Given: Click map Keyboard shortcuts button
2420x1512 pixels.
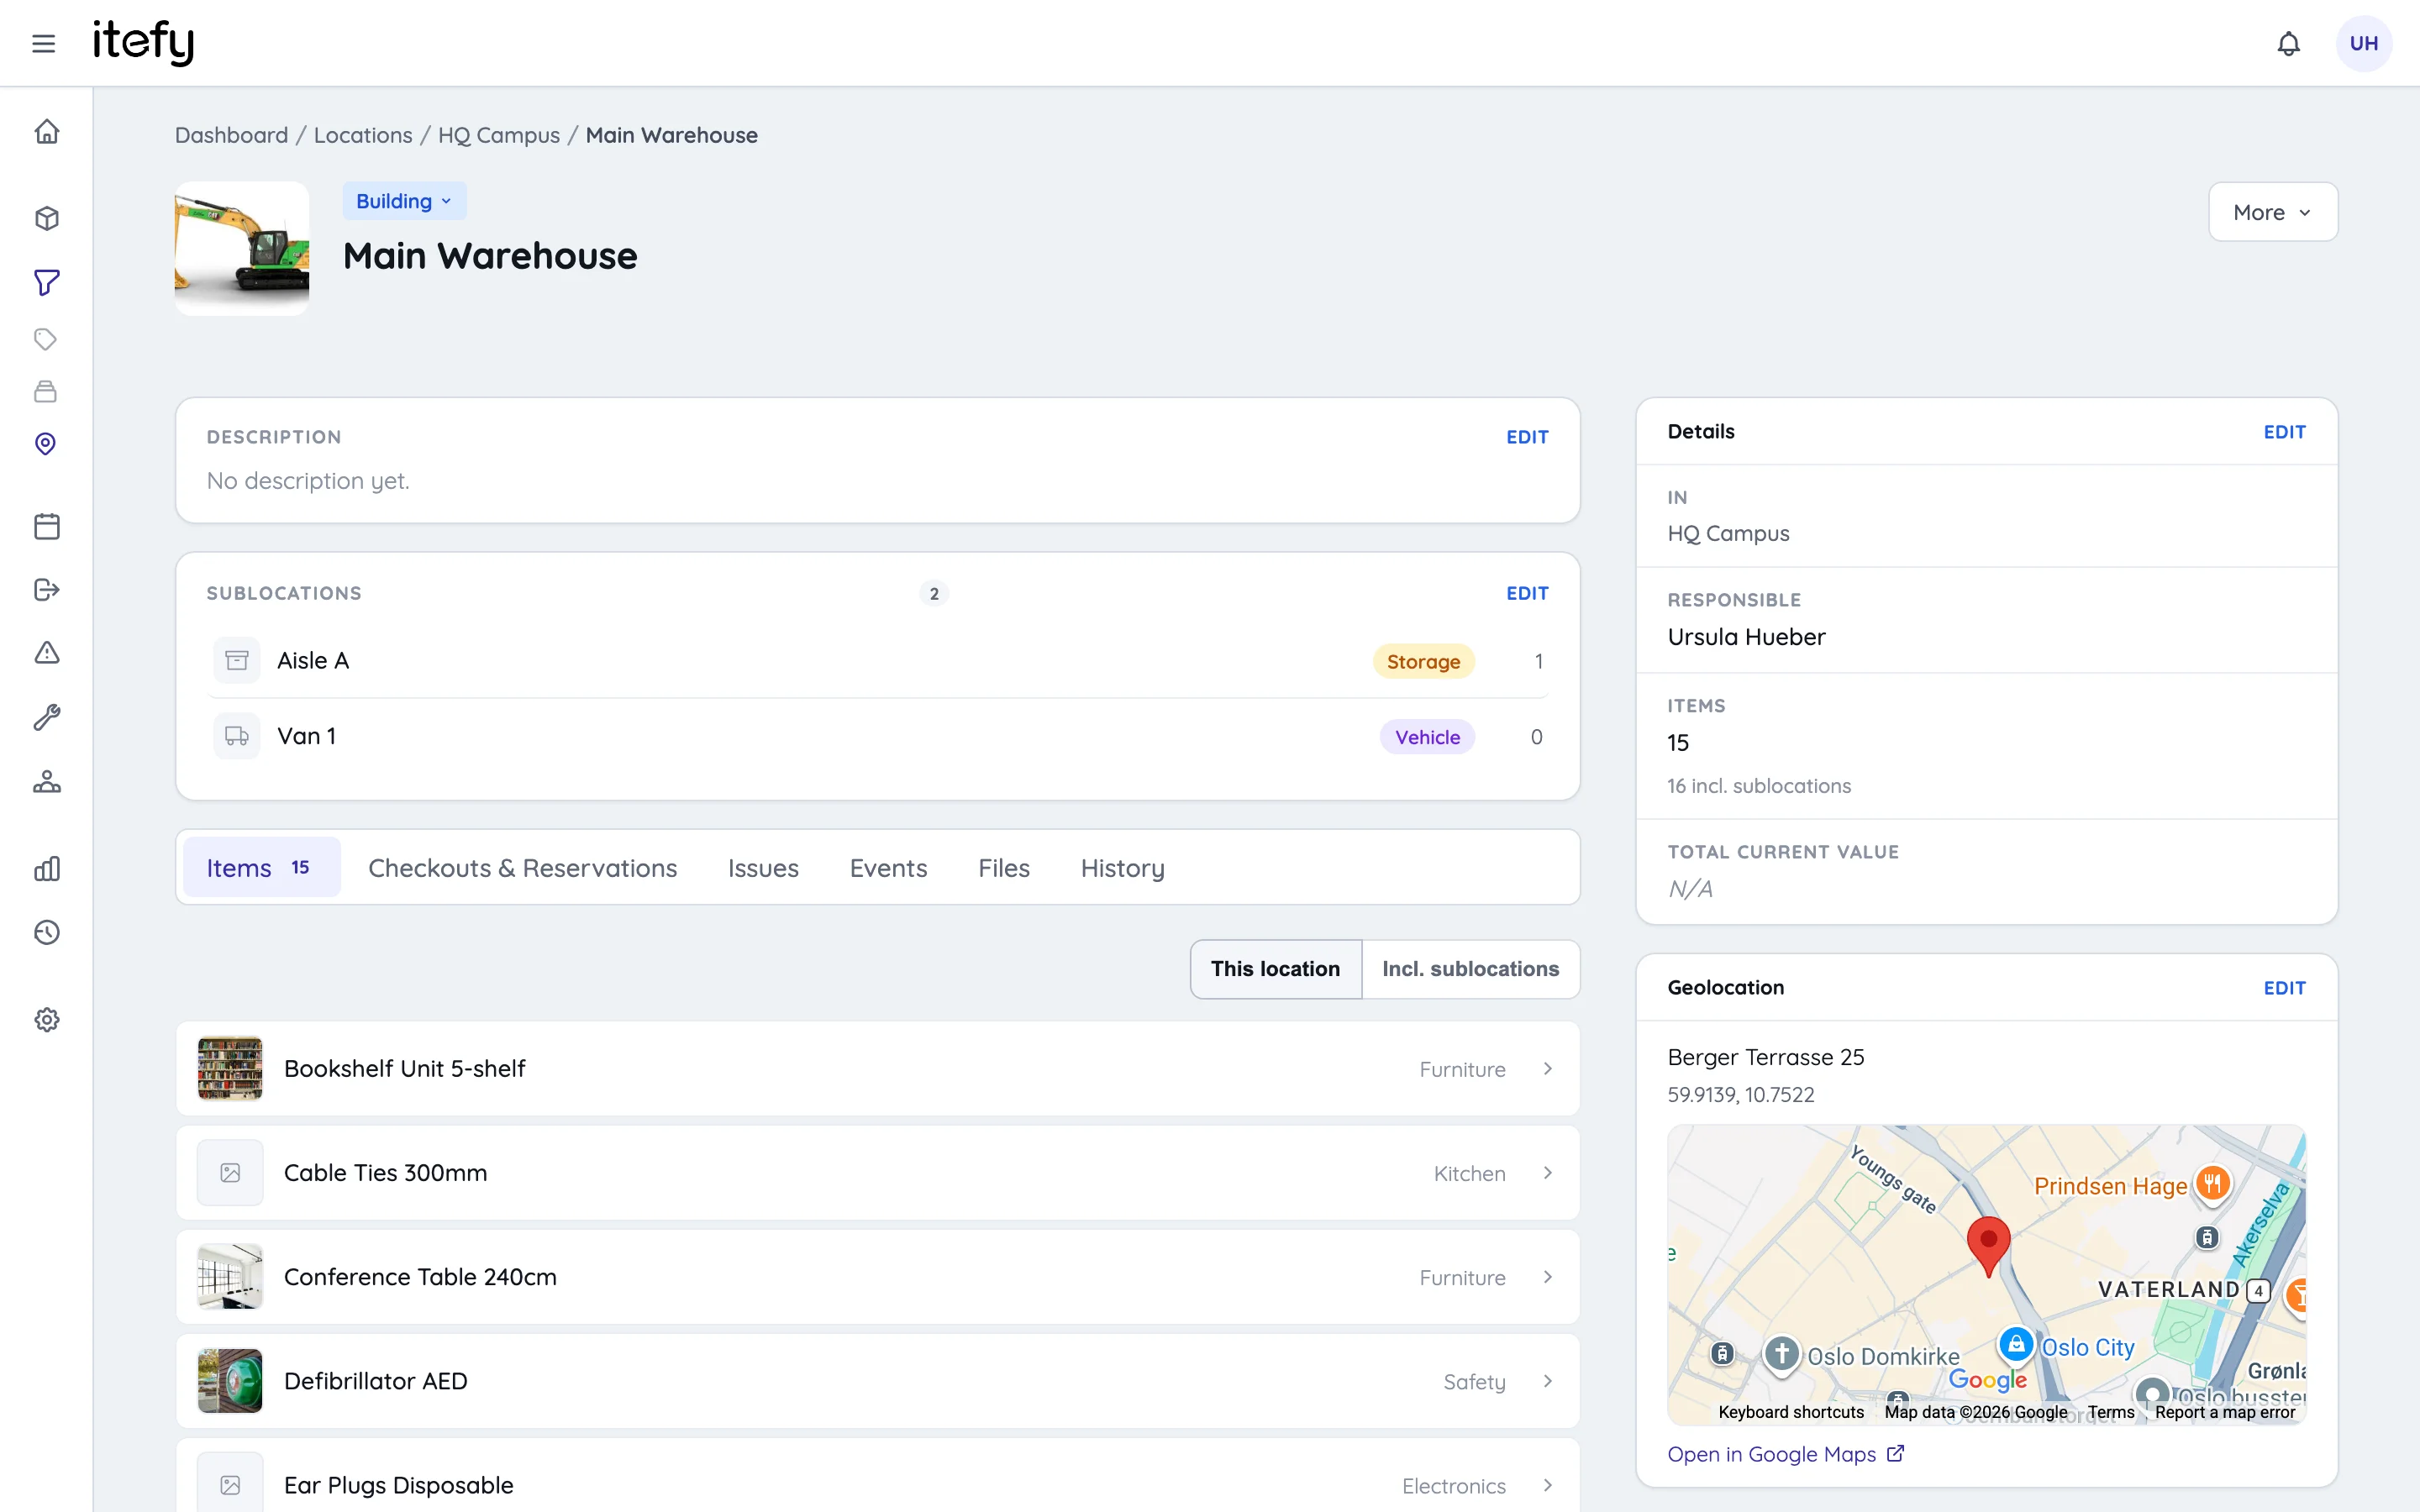Looking at the screenshot, I should [x=1791, y=1412].
